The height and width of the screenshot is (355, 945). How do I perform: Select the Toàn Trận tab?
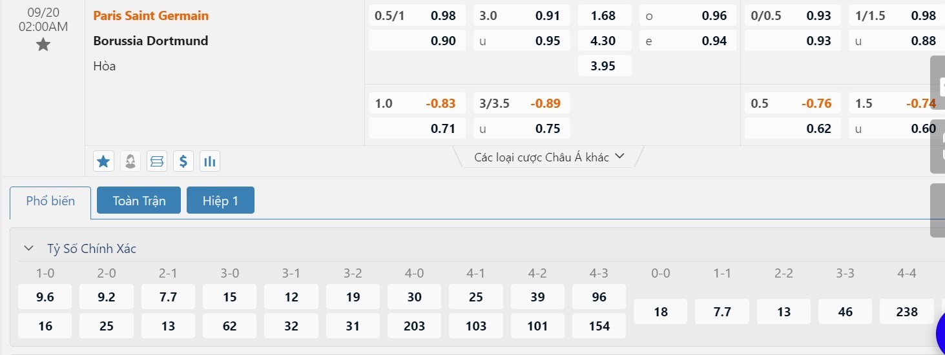coord(139,201)
